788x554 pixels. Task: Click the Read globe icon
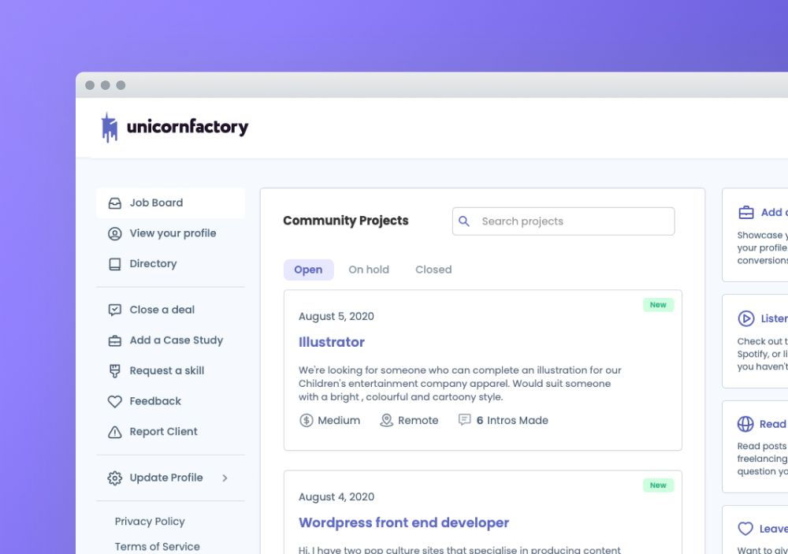pyautogui.click(x=745, y=424)
